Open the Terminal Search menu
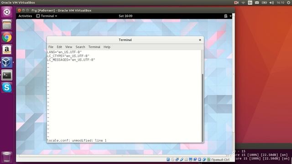292x164 pixels. point(80,47)
